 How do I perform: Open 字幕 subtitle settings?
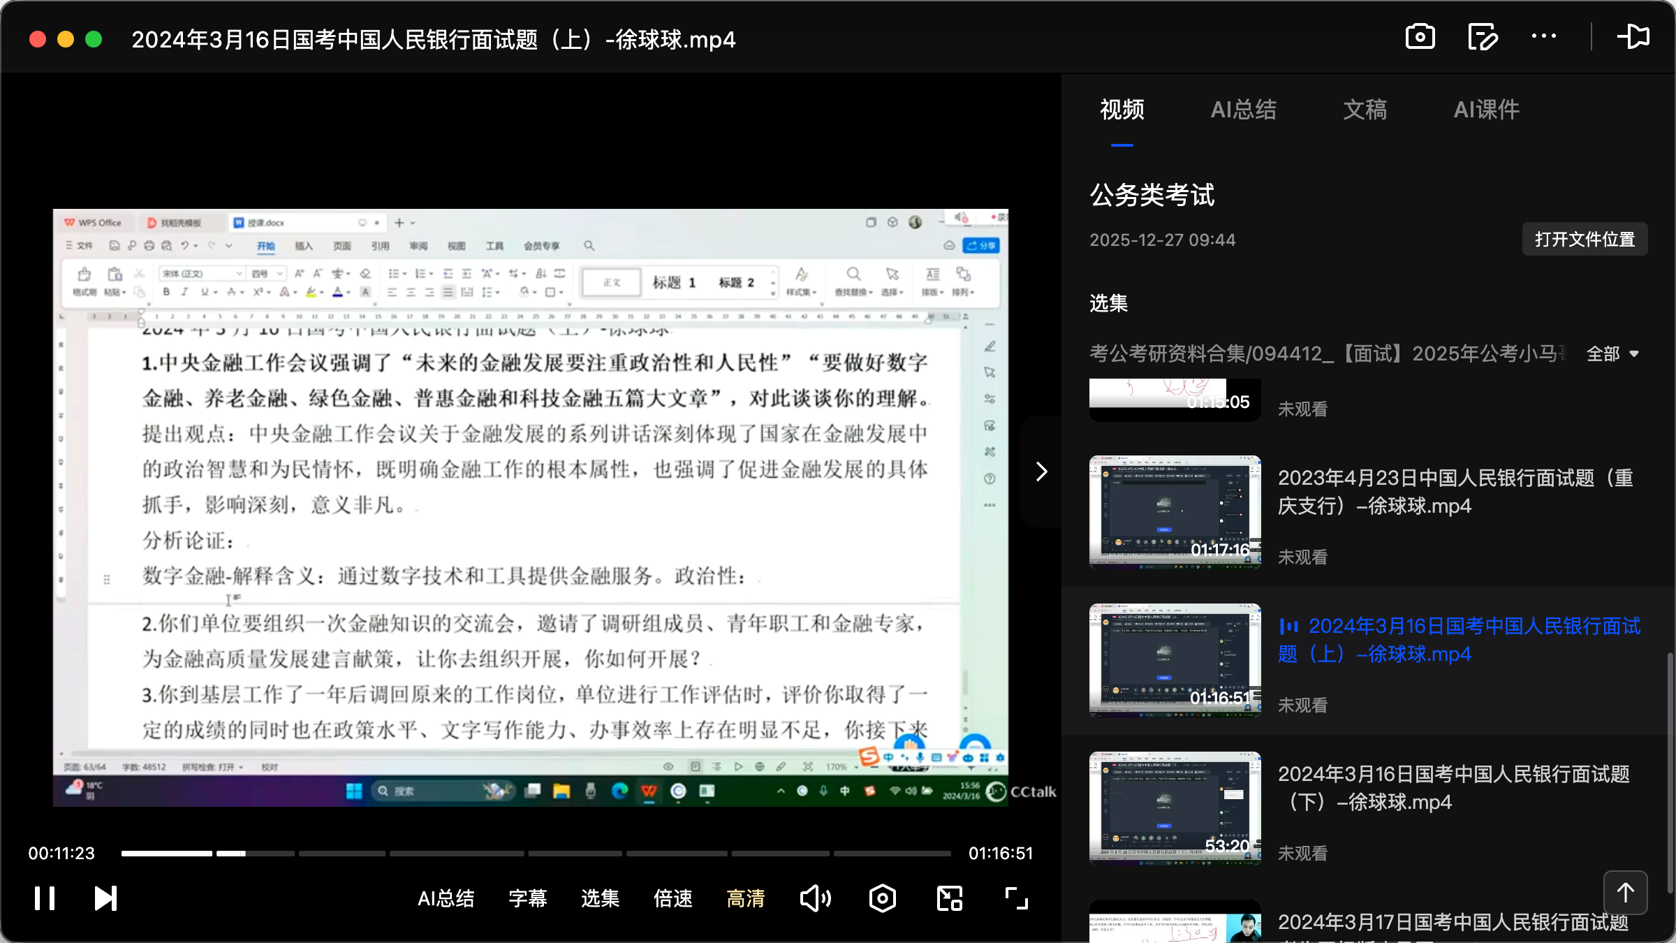pyautogui.click(x=528, y=898)
